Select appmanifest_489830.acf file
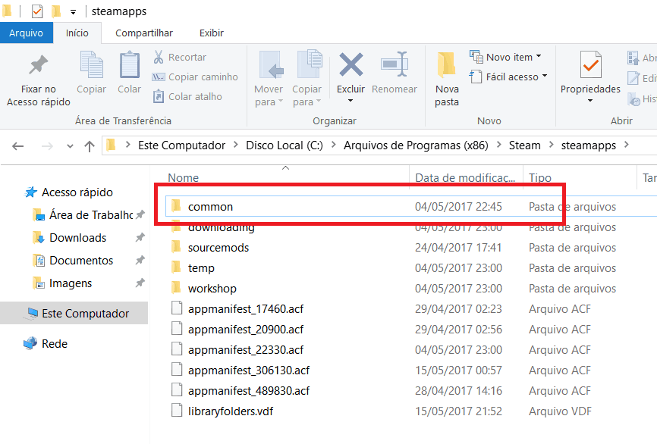Viewport: 657px width, 444px height. point(249,391)
